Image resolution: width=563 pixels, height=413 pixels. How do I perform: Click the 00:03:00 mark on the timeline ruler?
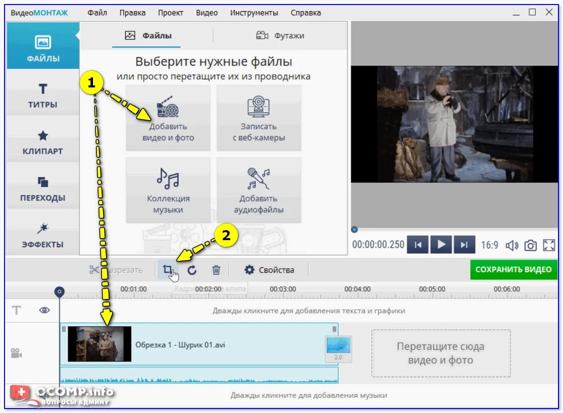(283, 289)
